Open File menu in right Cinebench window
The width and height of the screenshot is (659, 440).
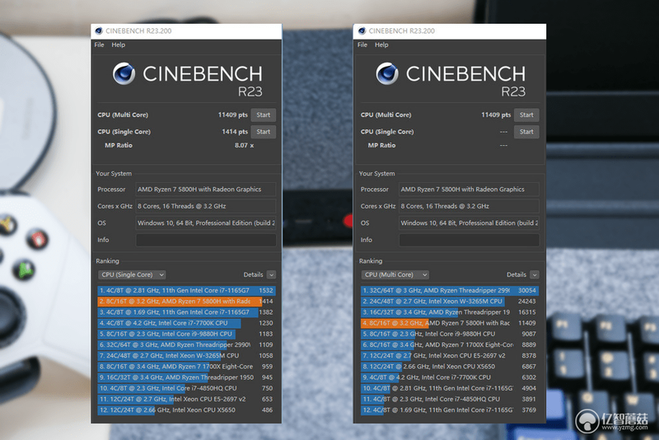point(362,44)
